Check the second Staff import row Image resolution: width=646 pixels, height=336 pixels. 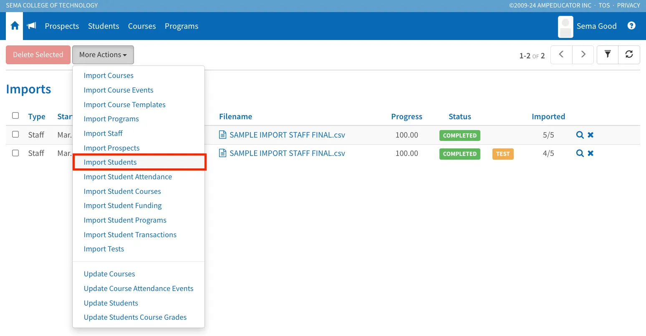click(x=15, y=153)
